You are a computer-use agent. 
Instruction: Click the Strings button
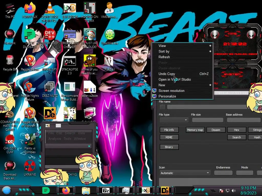[255, 130]
